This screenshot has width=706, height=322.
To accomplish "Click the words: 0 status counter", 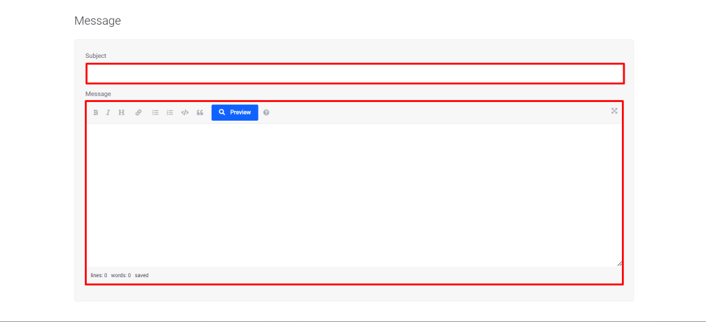I will click(121, 275).
